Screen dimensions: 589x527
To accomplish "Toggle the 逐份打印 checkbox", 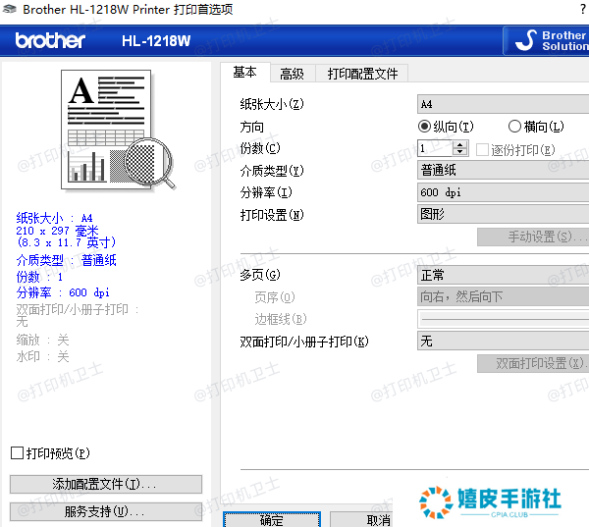I will tap(482, 149).
